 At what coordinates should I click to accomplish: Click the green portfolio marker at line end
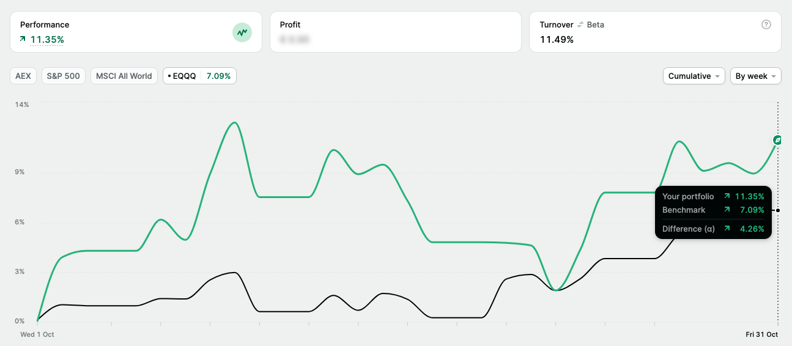[x=777, y=140]
